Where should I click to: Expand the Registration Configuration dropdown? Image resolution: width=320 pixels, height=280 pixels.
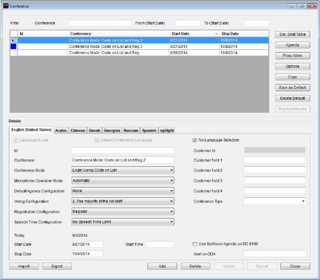click(123, 211)
